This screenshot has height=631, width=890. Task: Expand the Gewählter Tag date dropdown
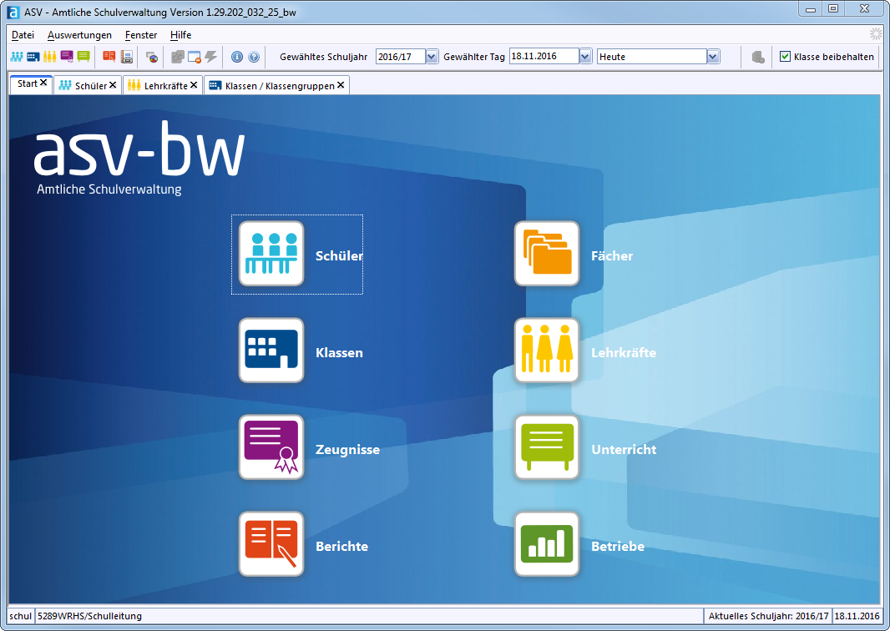click(586, 57)
